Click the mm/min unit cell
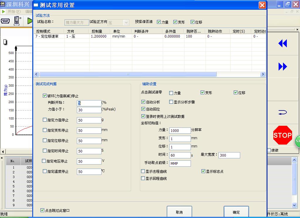Viewport: 300px width, 218px height. pyautogui.click(x=121, y=36)
